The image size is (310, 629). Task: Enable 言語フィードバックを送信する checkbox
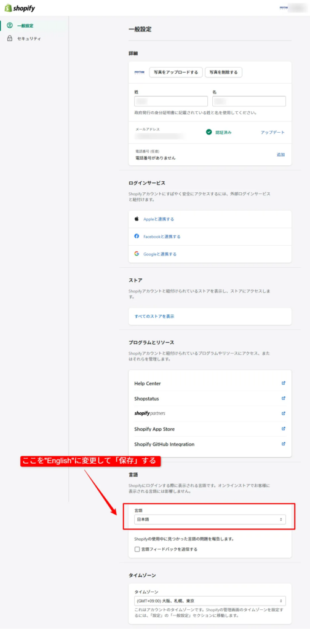(137, 549)
